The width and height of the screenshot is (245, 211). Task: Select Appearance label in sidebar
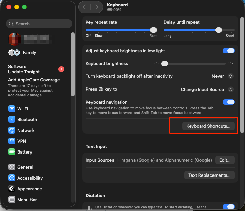coord(29,189)
